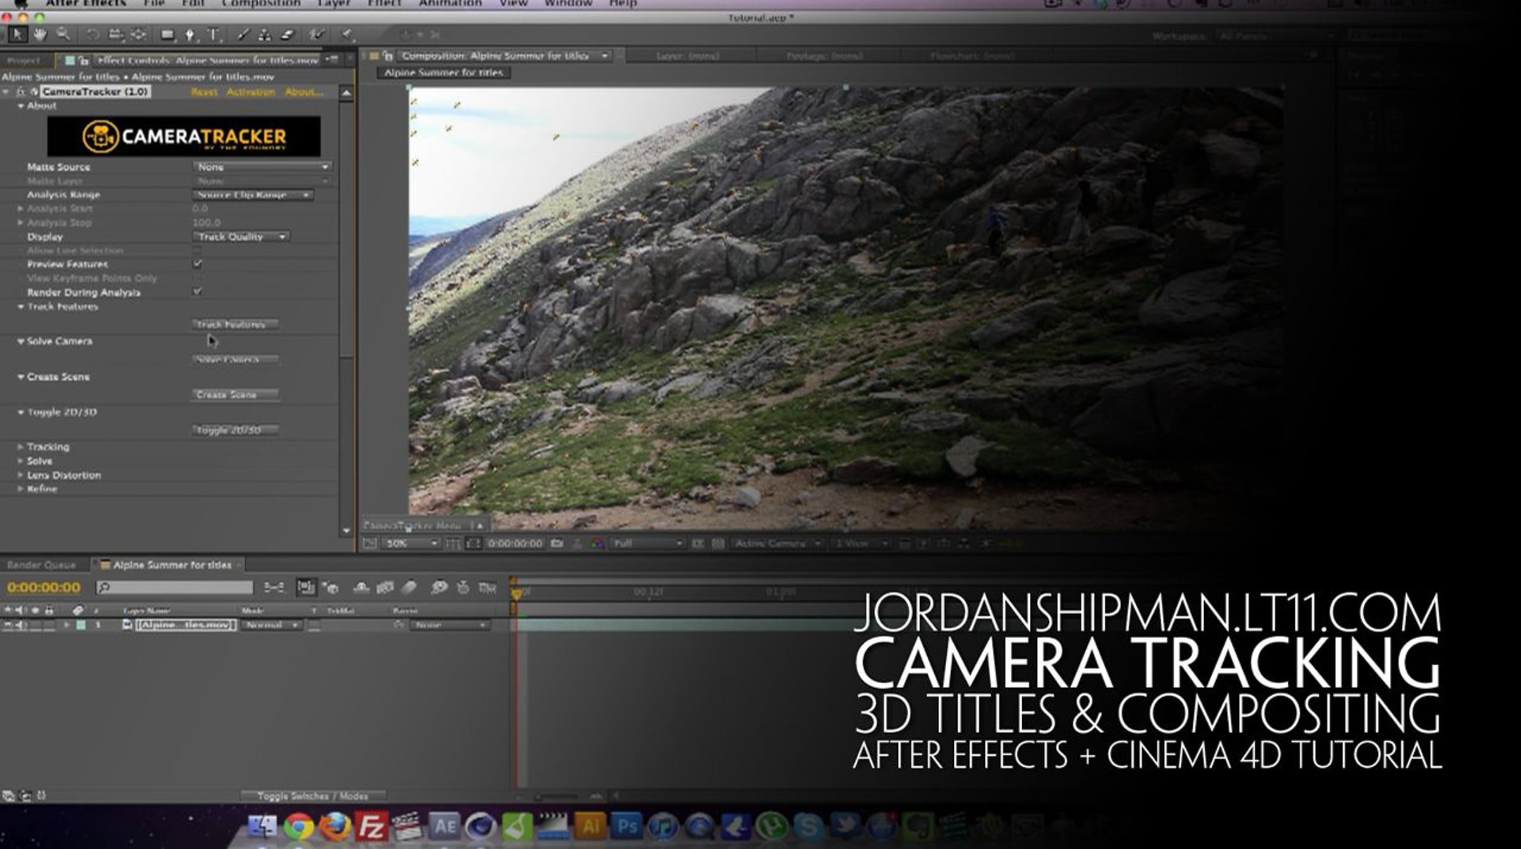Select the Puppet Pin tool
The image size is (1521, 849).
pyautogui.click(x=347, y=35)
